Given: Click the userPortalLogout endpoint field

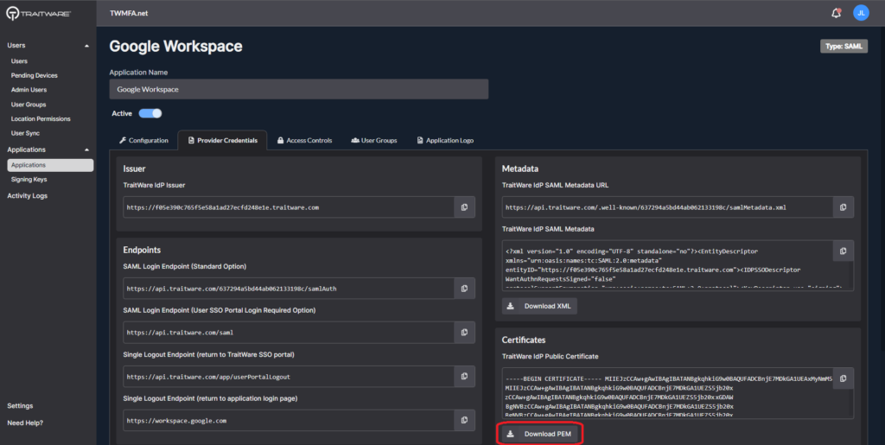Looking at the screenshot, I should tap(289, 376).
